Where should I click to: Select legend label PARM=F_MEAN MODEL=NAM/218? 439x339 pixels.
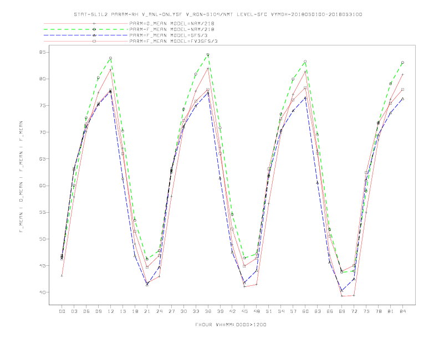click(x=172, y=29)
